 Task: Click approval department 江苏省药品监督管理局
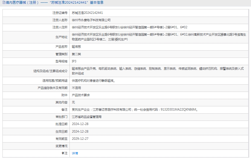[87, 117]
